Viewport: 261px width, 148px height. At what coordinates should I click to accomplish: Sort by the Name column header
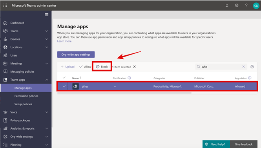(x=77, y=78)
